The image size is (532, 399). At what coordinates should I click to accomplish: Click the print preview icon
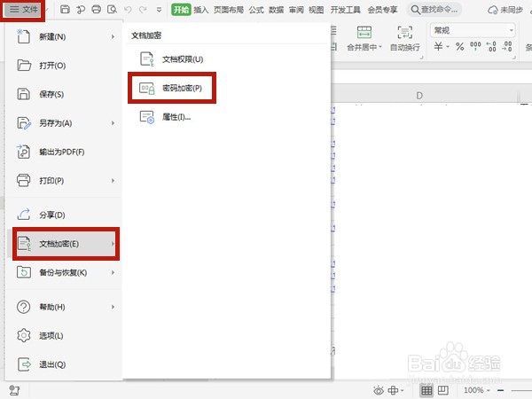(x=112, y=10)
